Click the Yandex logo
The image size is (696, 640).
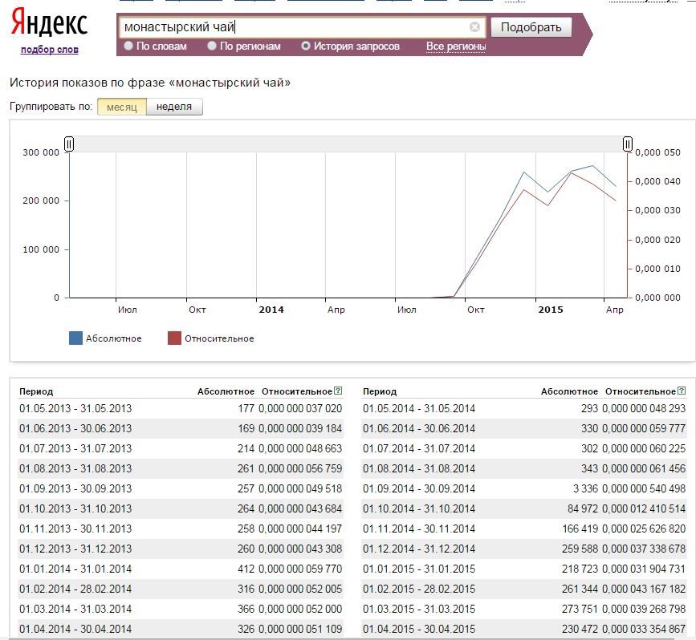click(49, 22)
